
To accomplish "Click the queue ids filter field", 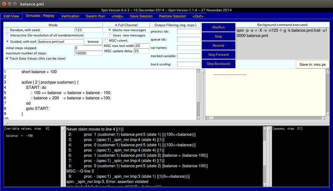I will coord(189,40).
